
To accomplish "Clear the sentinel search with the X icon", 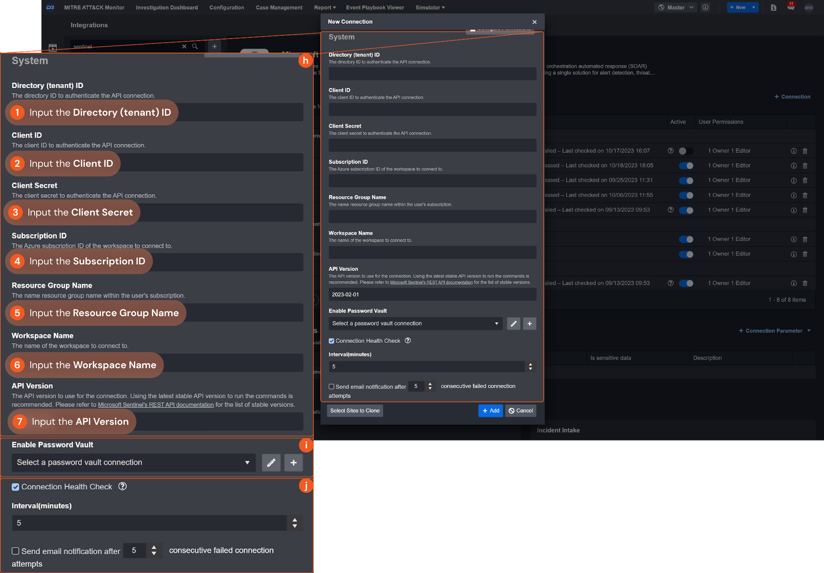I will [x=184, y=46].
